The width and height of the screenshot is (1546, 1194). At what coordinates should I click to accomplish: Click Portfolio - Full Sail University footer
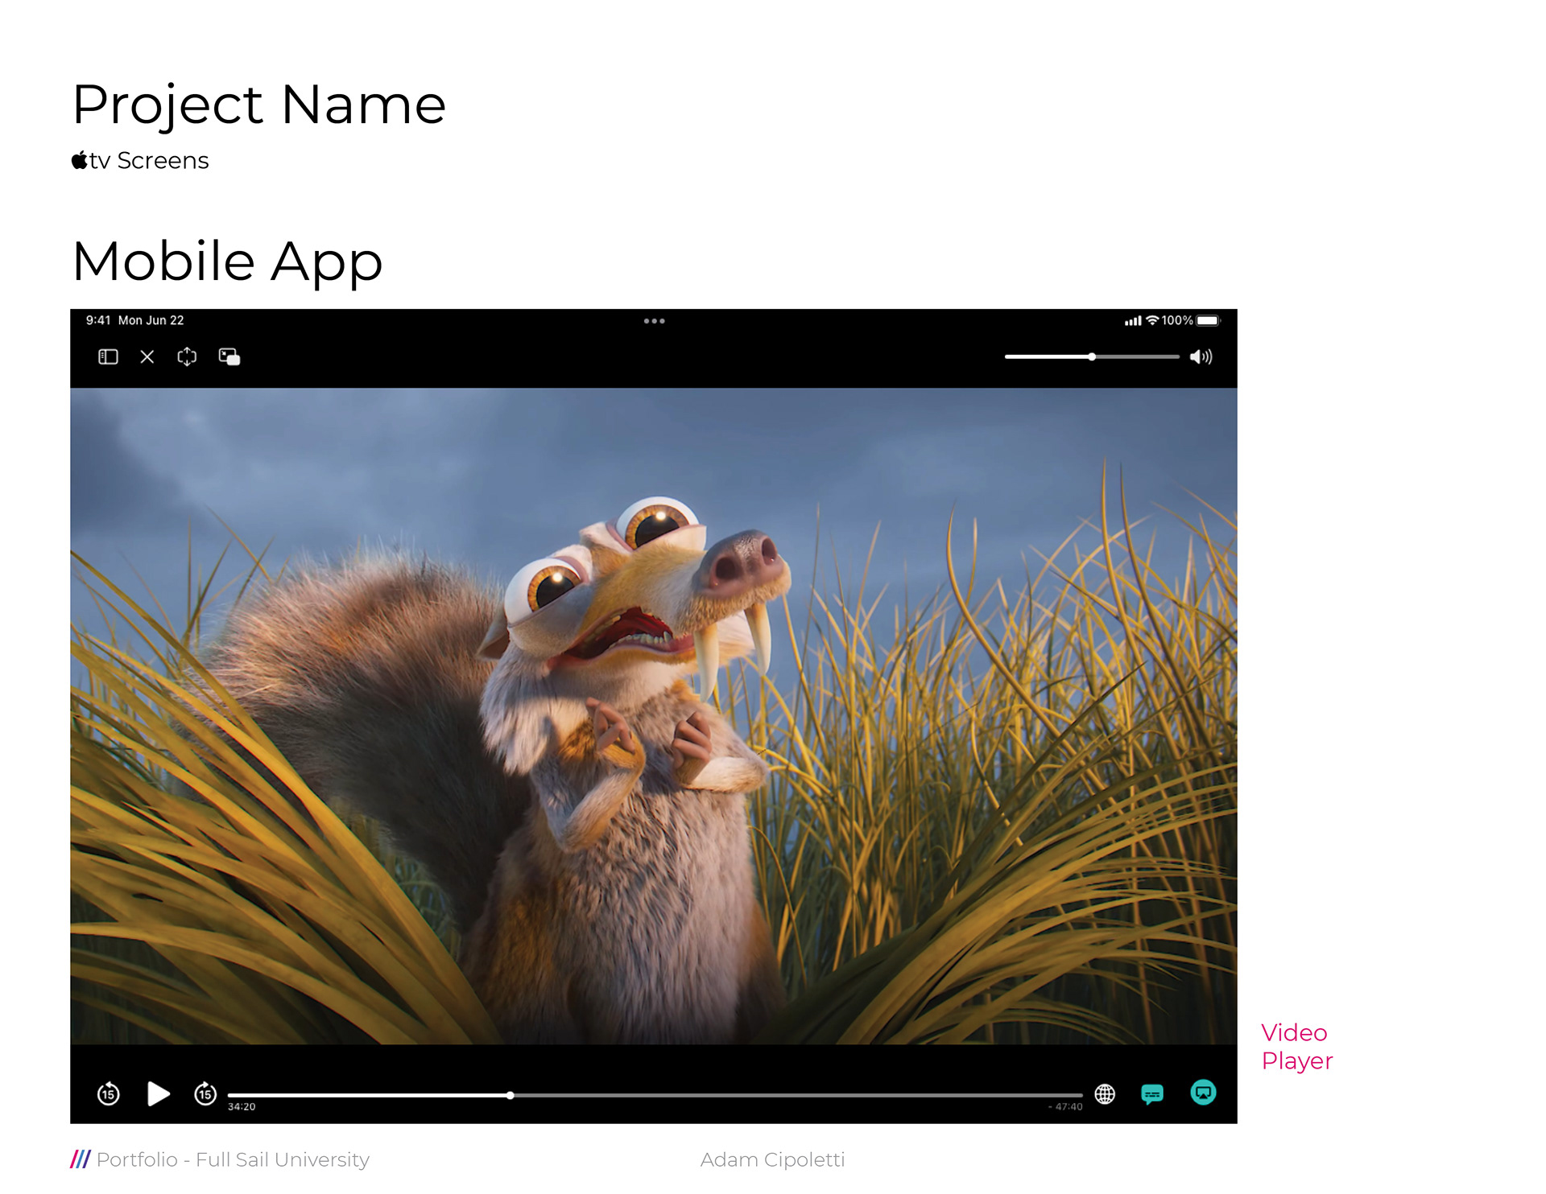233,1159
